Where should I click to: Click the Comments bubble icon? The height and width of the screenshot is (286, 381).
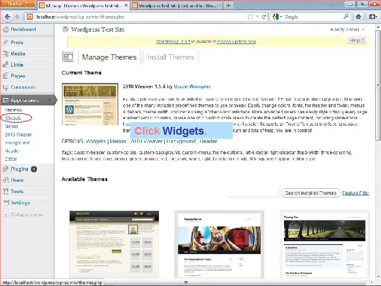5,87
